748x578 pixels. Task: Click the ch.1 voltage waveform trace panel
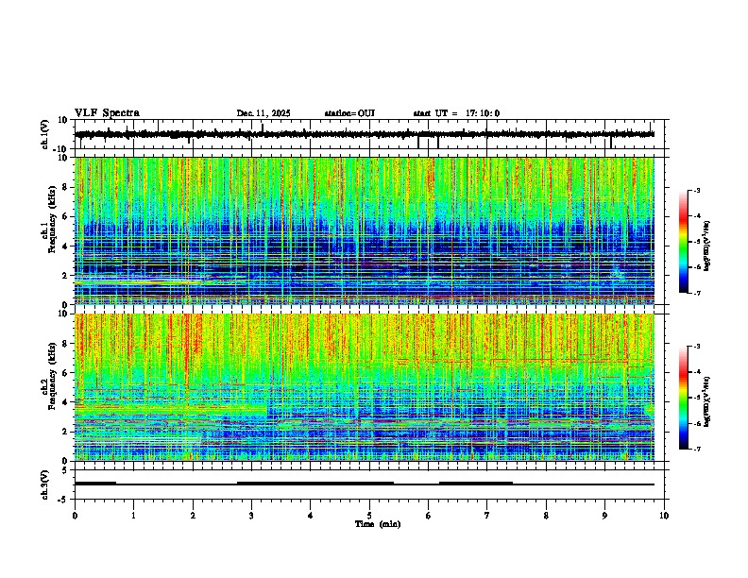[369, 134]
